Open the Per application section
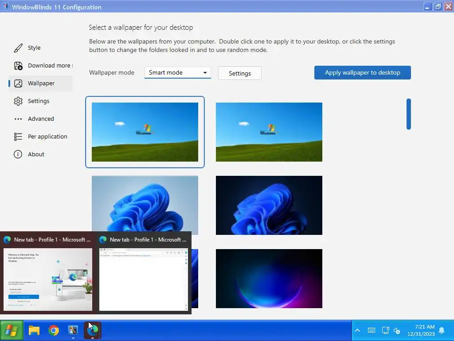The height and width of the screenshot is (341, 454). tap(47, 136)
